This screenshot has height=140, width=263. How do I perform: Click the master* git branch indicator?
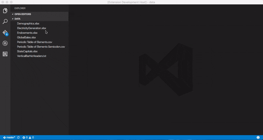[9, 138]
